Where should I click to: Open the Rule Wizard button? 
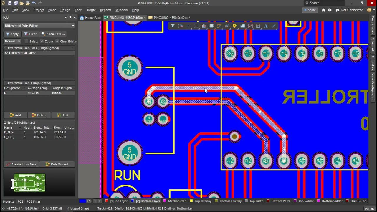click(57, 164)
